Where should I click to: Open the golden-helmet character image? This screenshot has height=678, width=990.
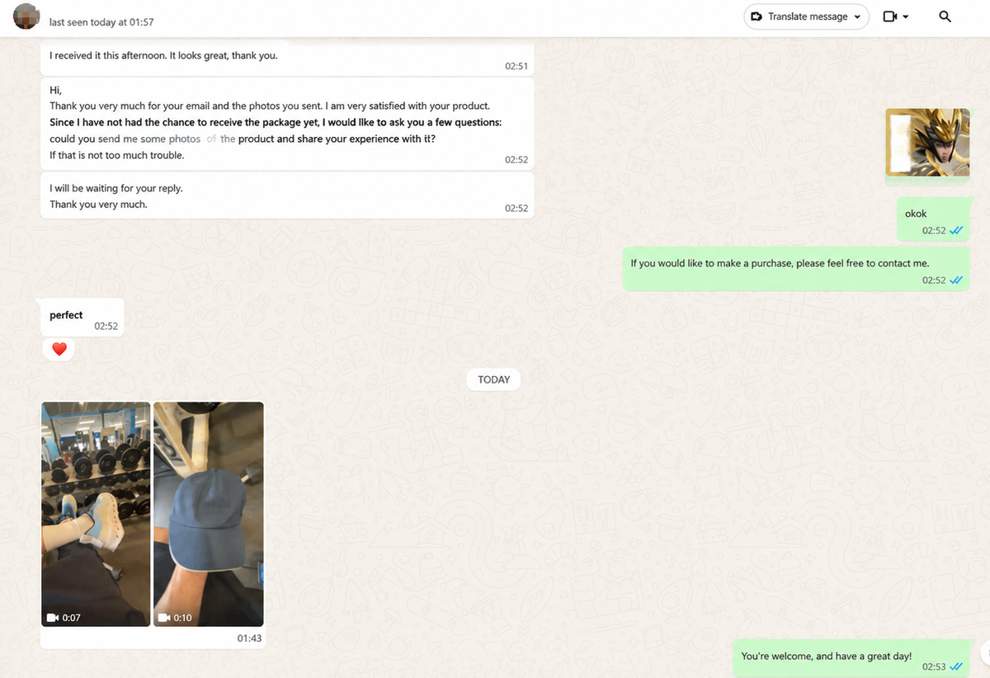pyautogui.click(x=927, y=143)
